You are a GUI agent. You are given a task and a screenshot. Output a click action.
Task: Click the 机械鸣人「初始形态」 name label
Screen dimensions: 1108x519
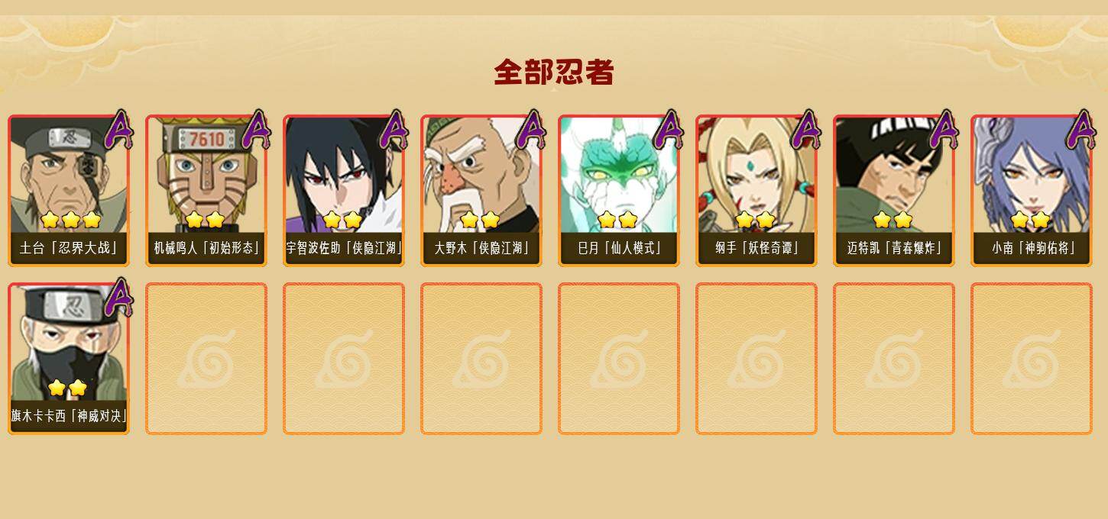coord(206,248)
